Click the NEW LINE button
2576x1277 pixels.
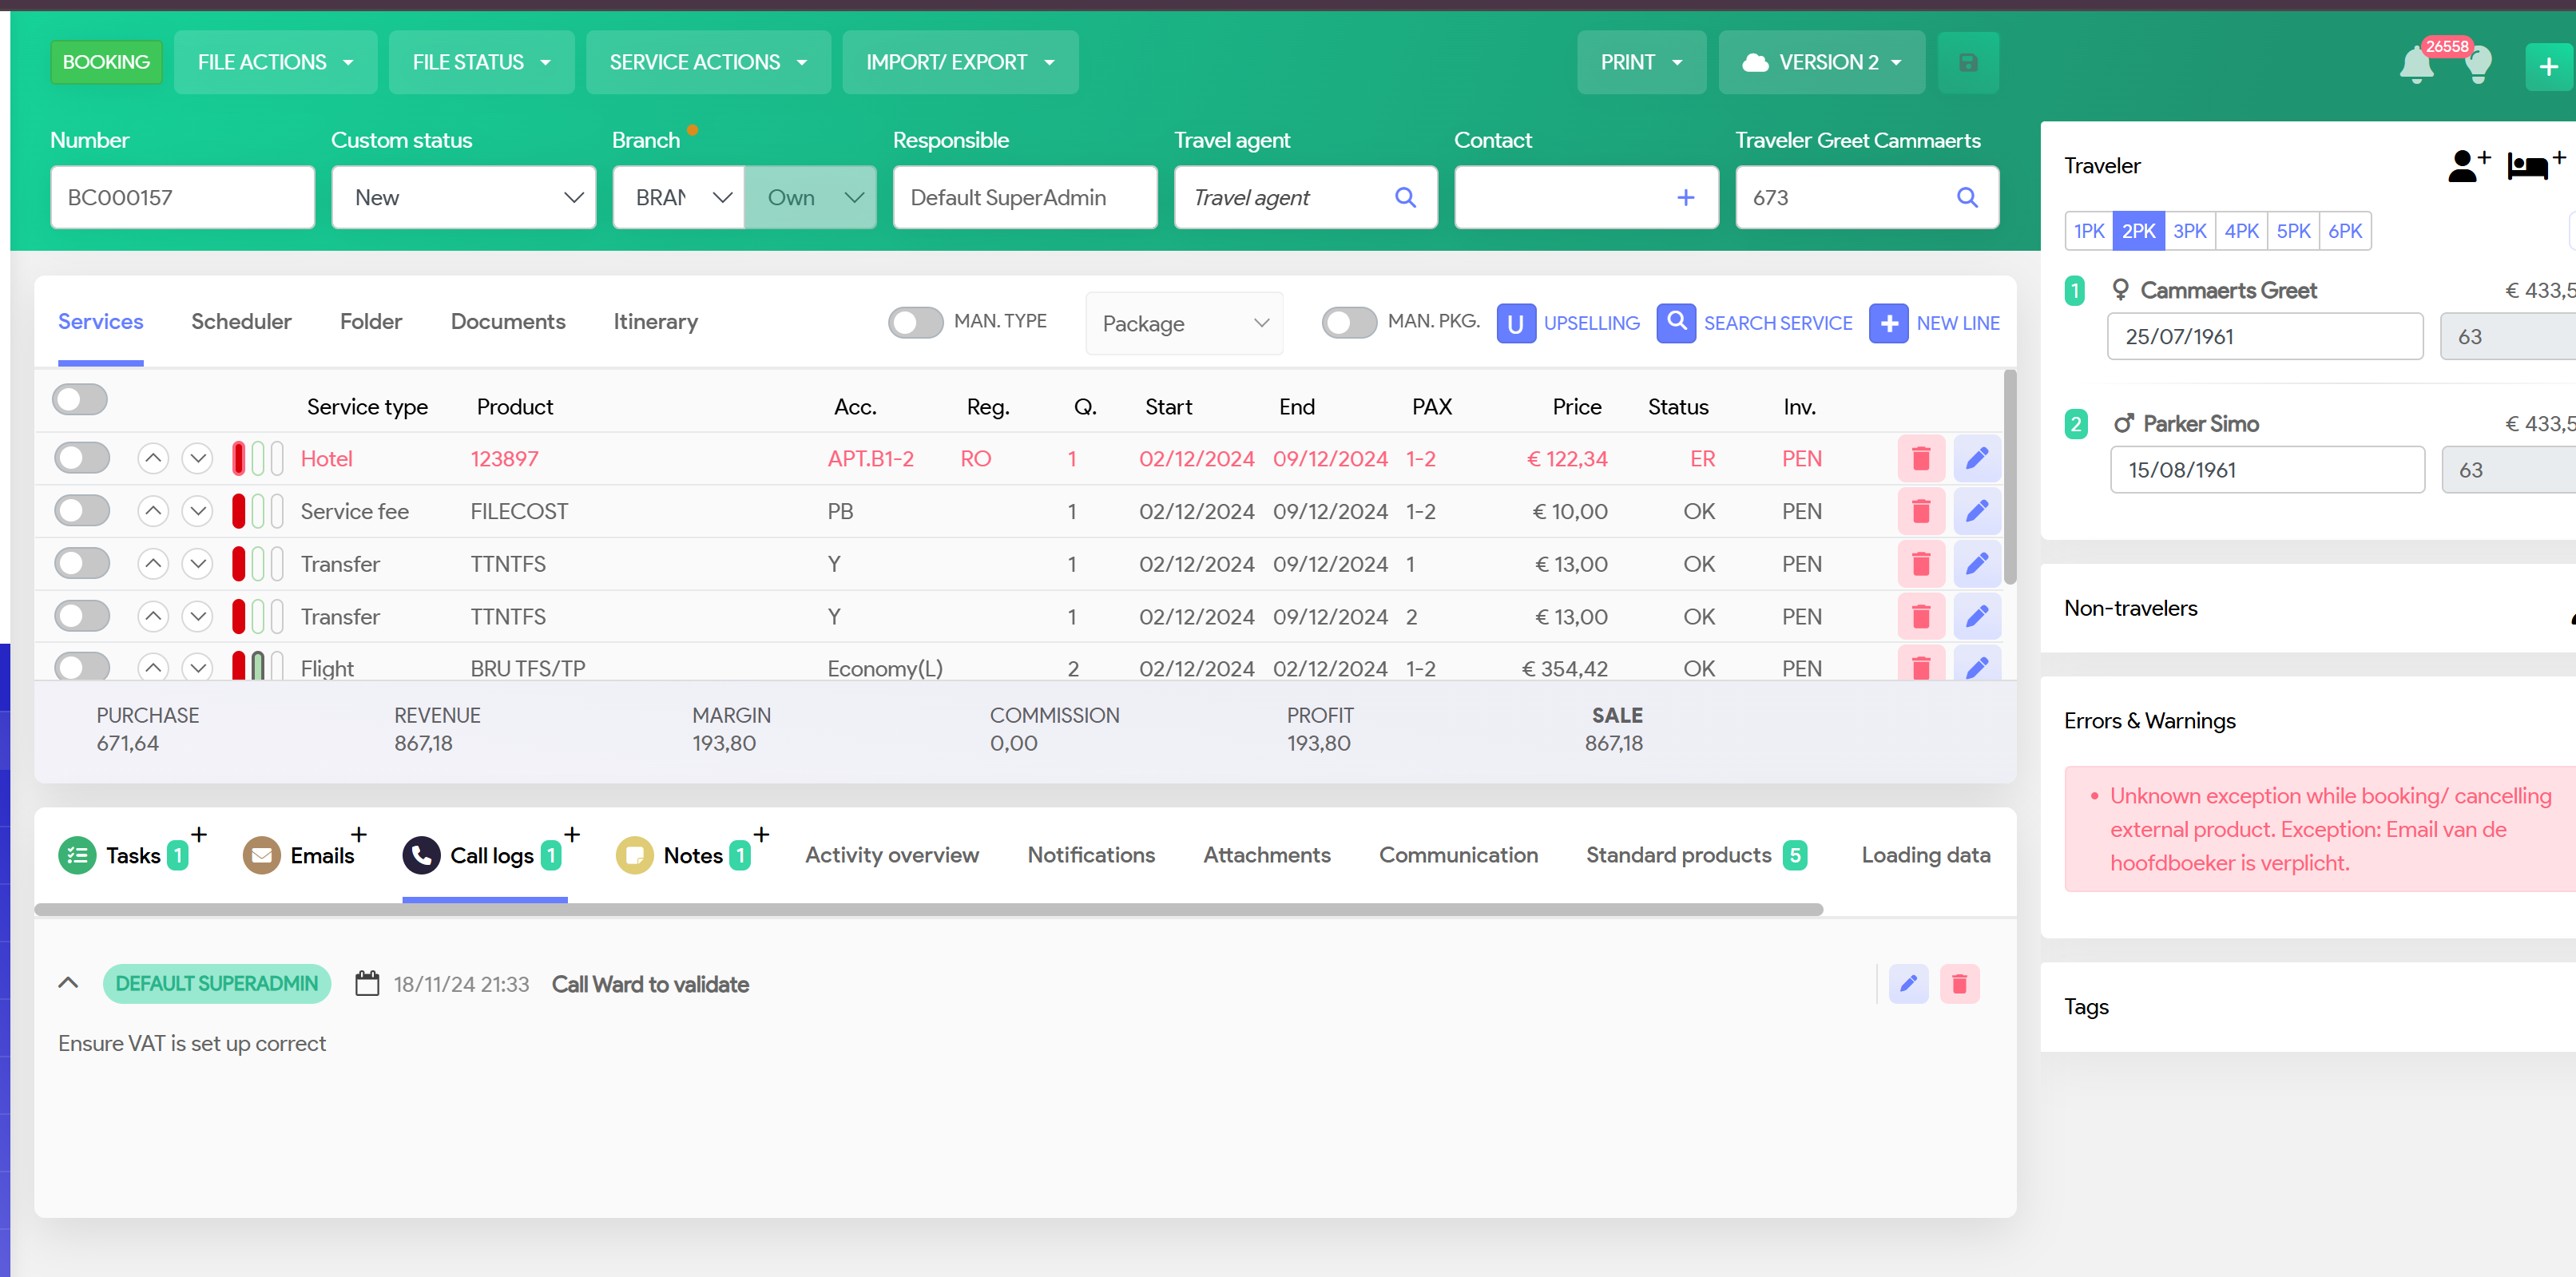click(1934, 323)
